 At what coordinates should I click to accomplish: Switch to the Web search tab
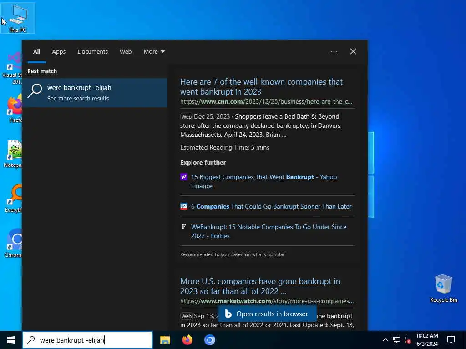coord(126,52)
